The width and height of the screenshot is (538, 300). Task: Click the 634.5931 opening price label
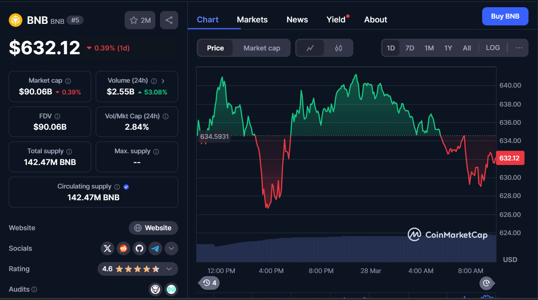coord(215,136)
